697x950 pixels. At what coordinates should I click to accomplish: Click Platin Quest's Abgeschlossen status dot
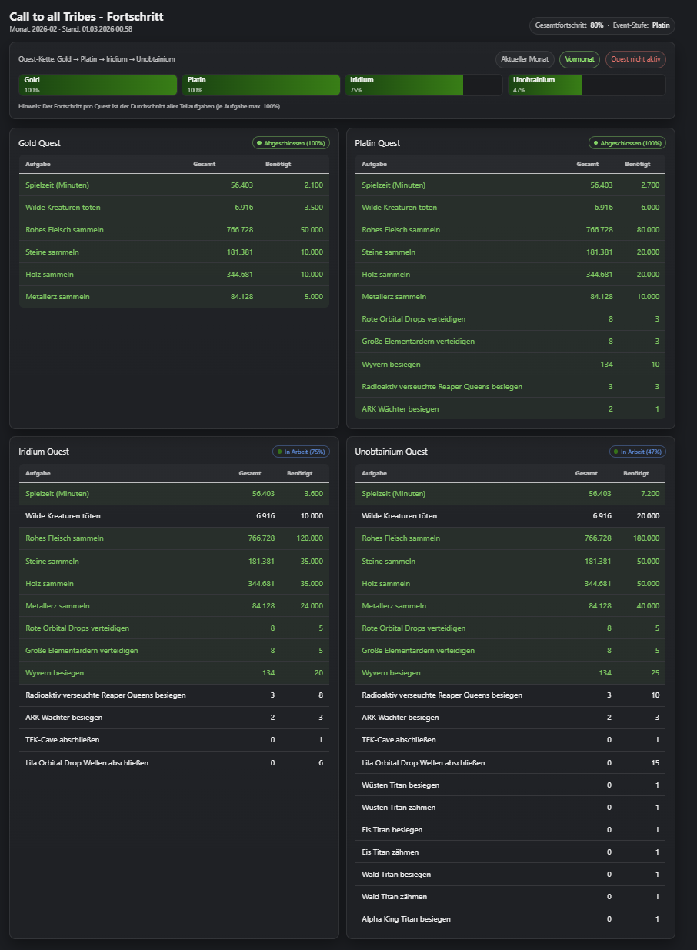(x=596, y=143)
